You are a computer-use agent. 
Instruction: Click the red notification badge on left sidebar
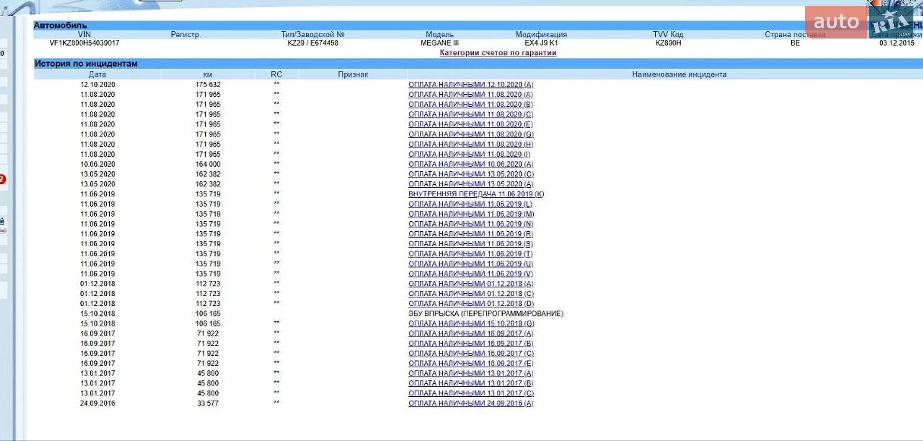[2, 179]
